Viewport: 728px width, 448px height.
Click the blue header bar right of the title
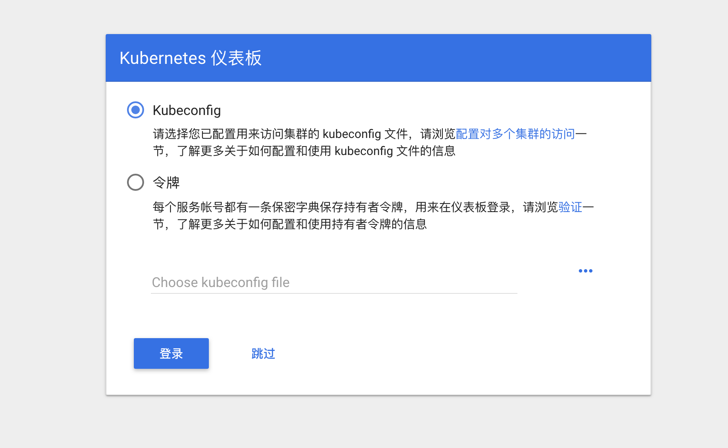(x=456, y=58)
